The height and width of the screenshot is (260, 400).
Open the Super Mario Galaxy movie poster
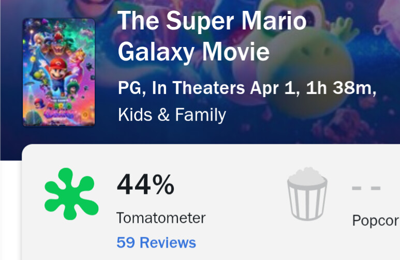pyautogui.click(x=59, y=72)
